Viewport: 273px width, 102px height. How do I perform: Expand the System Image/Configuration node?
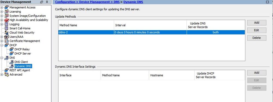[2, 16]
